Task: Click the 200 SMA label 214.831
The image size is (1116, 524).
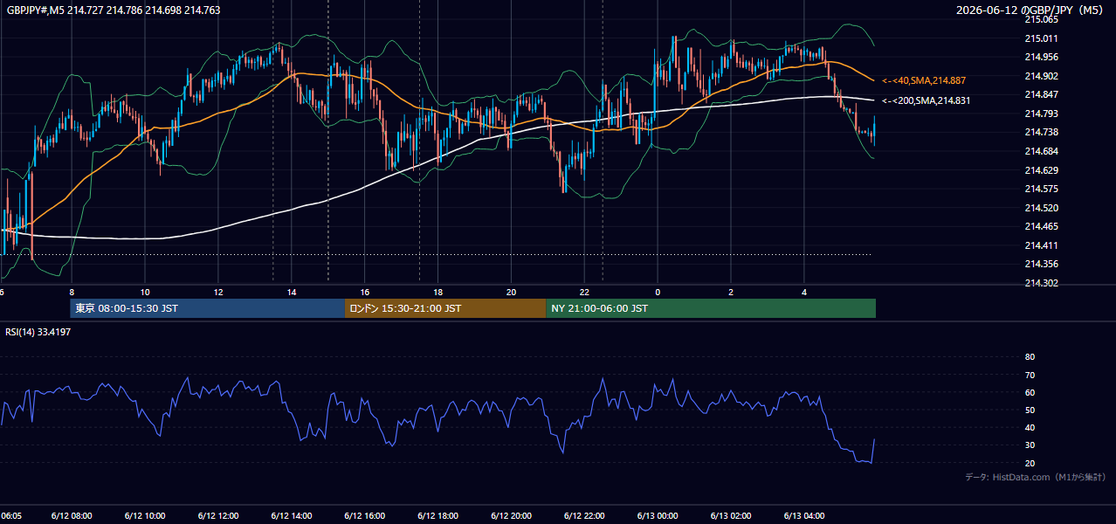Action: point(926,101)
